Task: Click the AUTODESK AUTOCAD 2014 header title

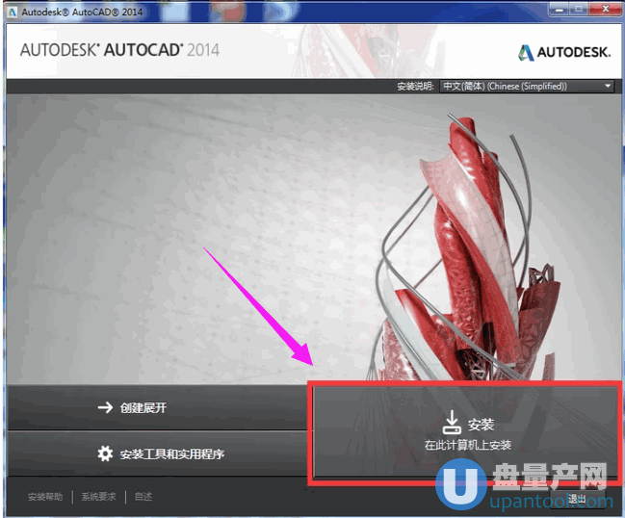Action: pyautogui.click(x=119, y=50)
